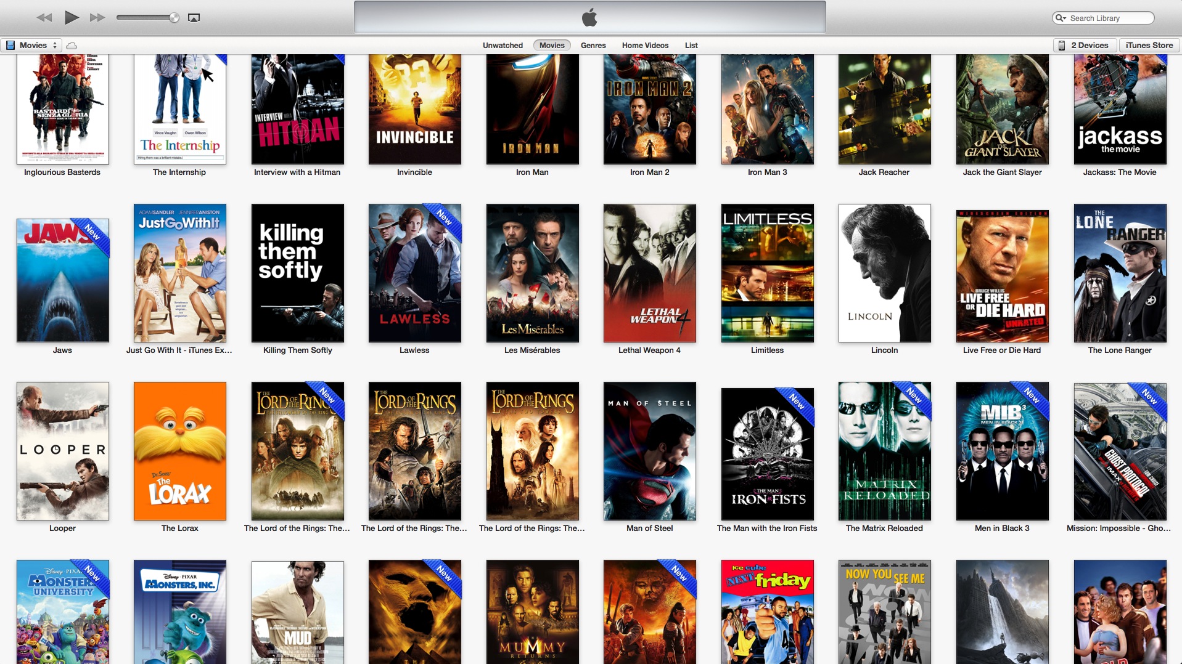Screen dimensions: 1182x664
Task: Click the 'Jaws' title text
Action: pyautogui.click(x=62, y=350)
